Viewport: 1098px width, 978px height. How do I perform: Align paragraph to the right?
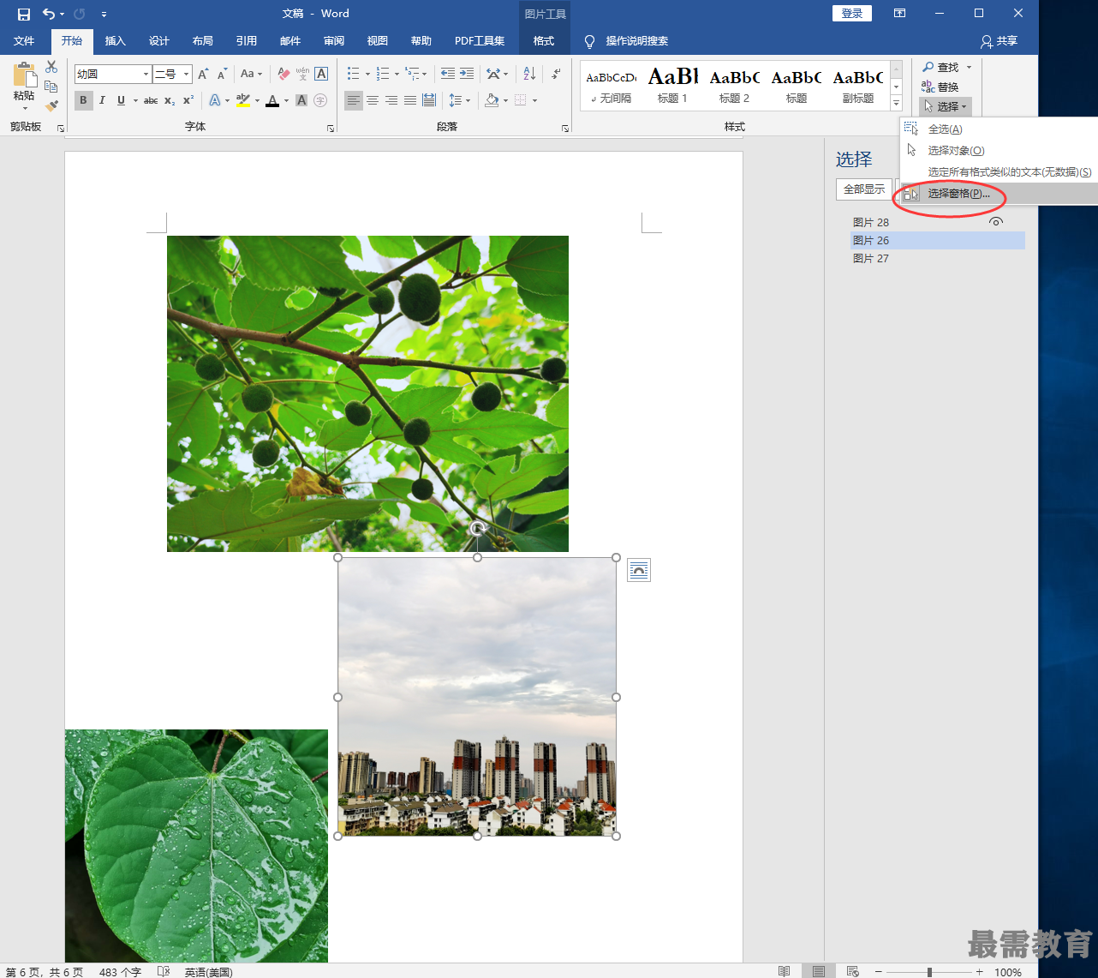pos(391,100)
